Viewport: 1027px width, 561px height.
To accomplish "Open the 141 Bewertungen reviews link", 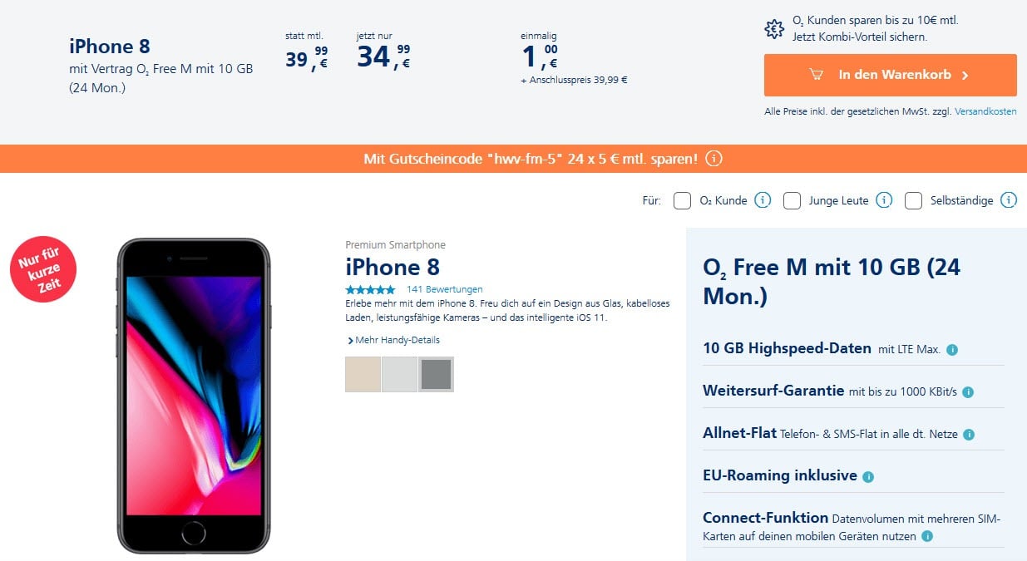I will (x=444, y=289).
